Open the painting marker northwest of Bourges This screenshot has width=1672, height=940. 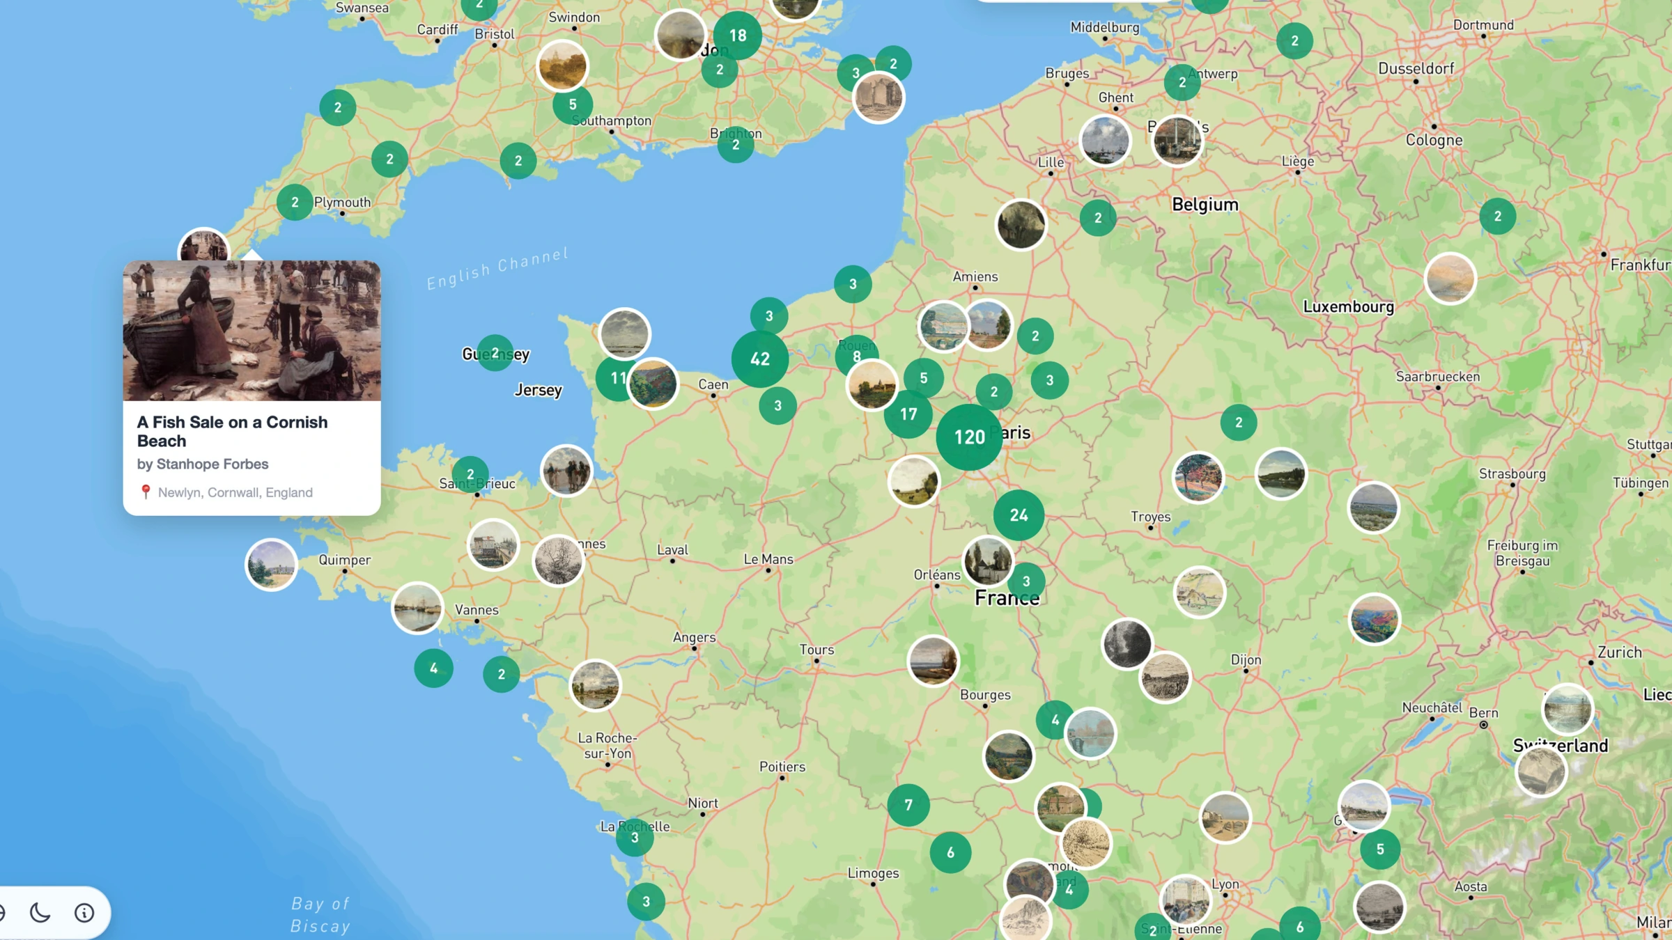[x=933, y=661]
